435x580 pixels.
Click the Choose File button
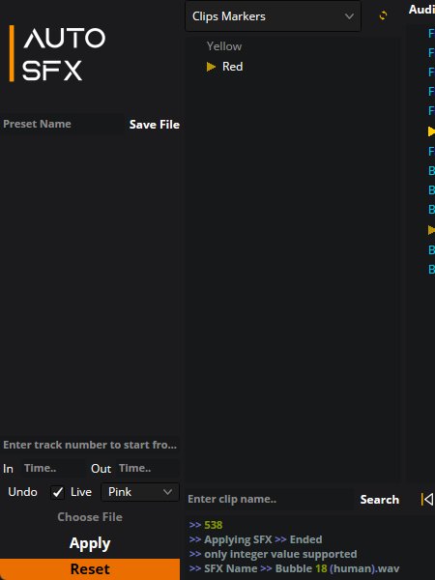tap(90, 517)
